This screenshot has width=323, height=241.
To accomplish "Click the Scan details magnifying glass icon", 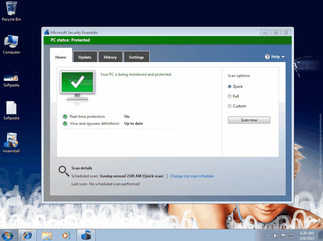I will [64, 171].
